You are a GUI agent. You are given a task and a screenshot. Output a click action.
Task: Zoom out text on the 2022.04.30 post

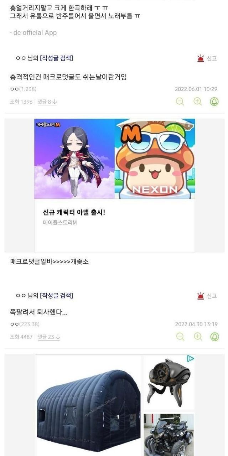180,337
